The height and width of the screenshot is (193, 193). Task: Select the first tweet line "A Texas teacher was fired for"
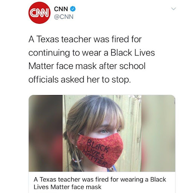click(x=85, y=39)
